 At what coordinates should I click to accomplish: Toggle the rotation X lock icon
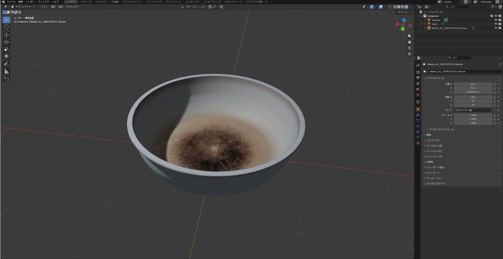click(495, 97)
